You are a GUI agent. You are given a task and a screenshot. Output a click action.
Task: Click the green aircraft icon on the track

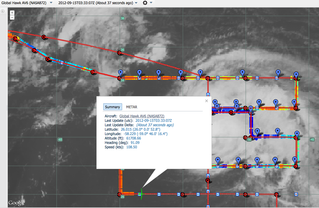pyautogui.click(x=141, y=194)
